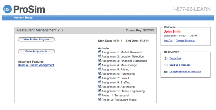Image resolution: width=216 pixels, height=110 pixels.
Task: Click the Help Center heading
Action: [171, 52]
